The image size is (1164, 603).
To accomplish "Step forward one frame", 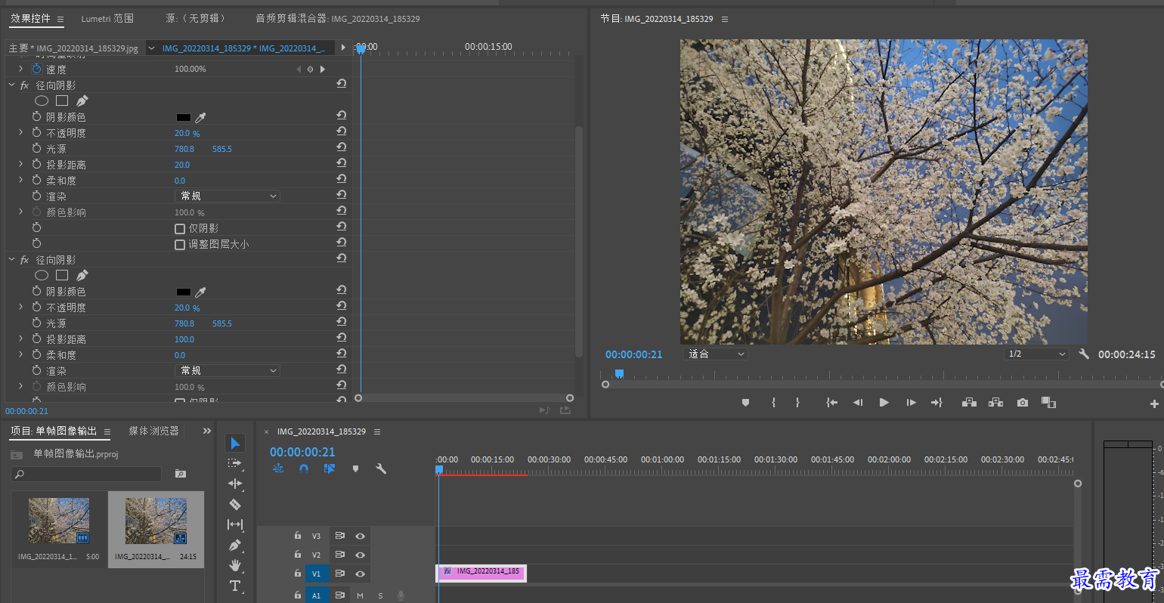I will click(x=911, y=403).
